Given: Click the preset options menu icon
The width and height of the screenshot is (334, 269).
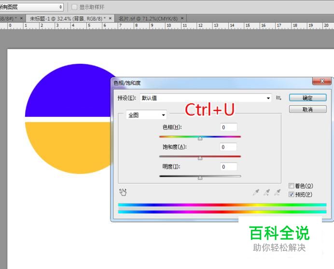Looking at the screenshot, I should (278, 98).
